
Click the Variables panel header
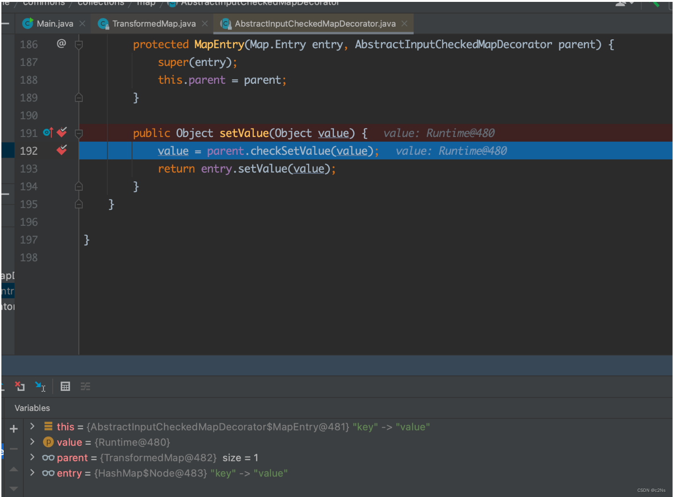[x=32, y=408]
